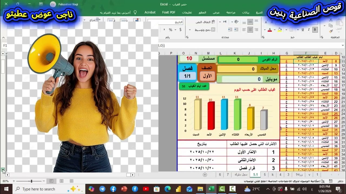
Task: Apply accounting format with the $ icon
Action: pyautogui.click(x=180, y=30)
